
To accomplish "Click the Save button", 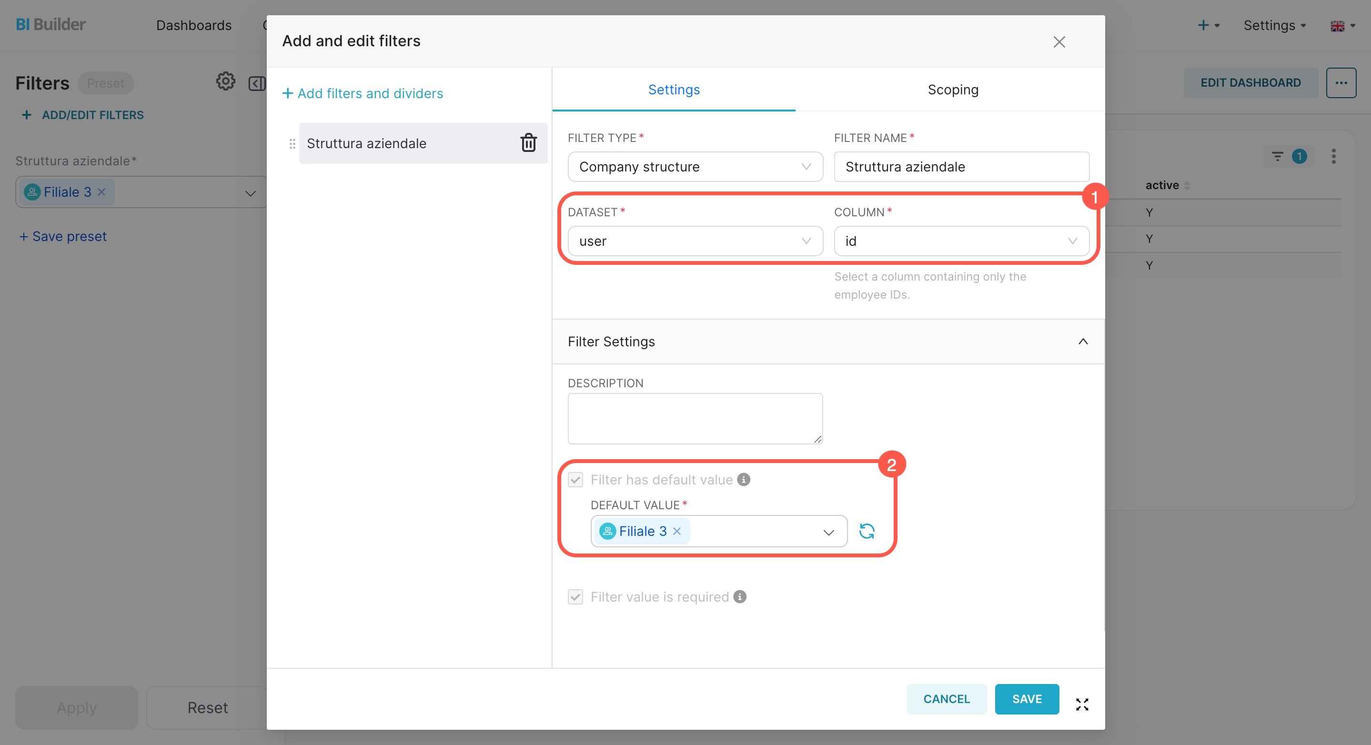I will point(1027,699).
